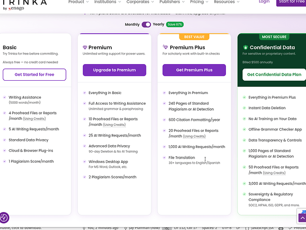Click Upgrade to Premium button
The image size is (306, 230).
pos(115,70)
